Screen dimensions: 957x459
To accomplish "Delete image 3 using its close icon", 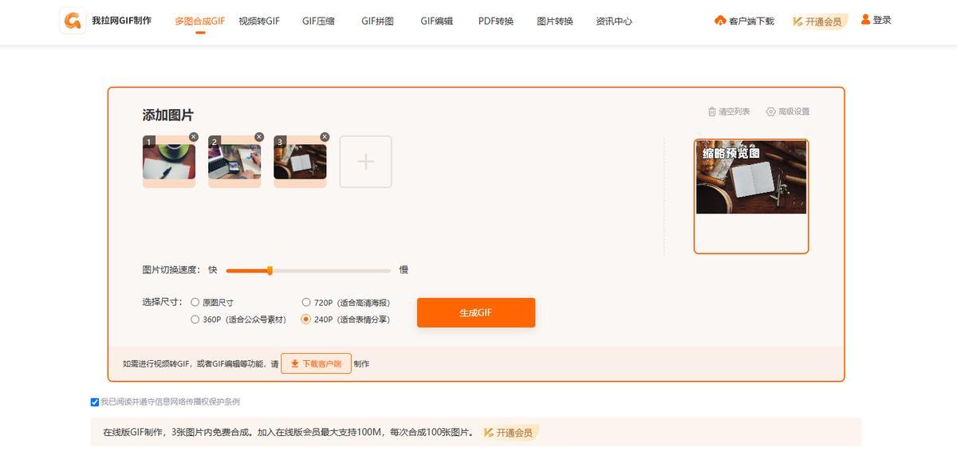I will pyautogui.click(x=325, y=137).
